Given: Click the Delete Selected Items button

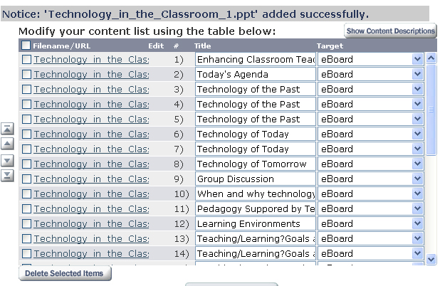Looking at the screenshot, I should point(65,273).
